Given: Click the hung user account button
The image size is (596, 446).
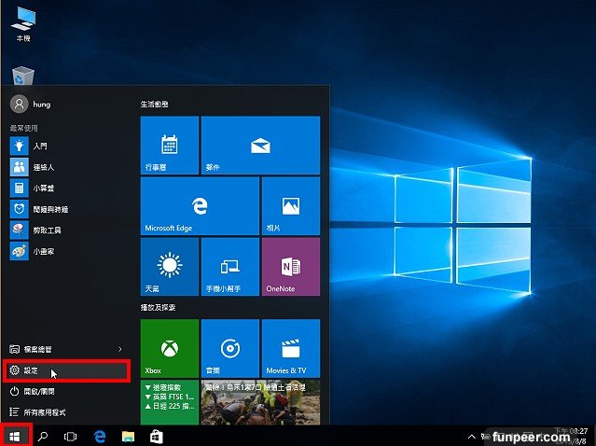Looking at the screenshot, I should (x=37, y=105).
